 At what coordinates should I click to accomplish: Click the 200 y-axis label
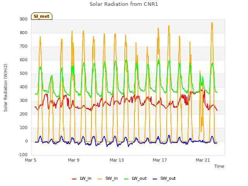click(24, 114)
